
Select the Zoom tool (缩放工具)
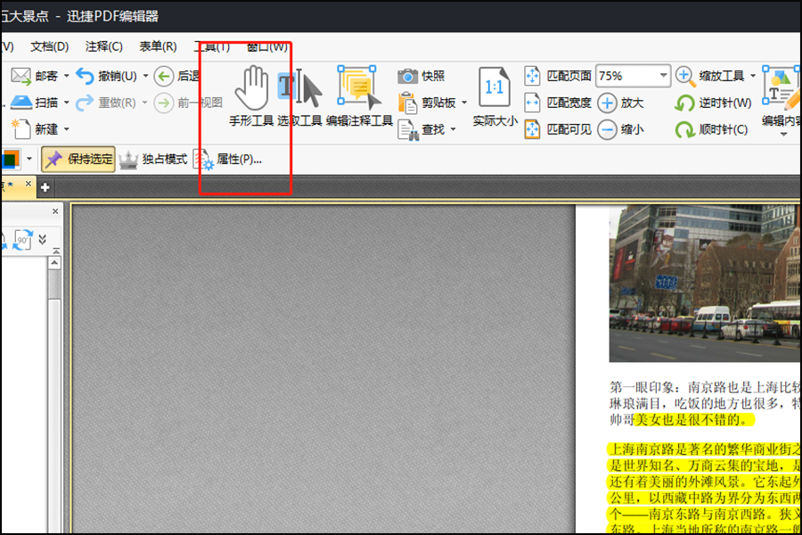point(710,77)
